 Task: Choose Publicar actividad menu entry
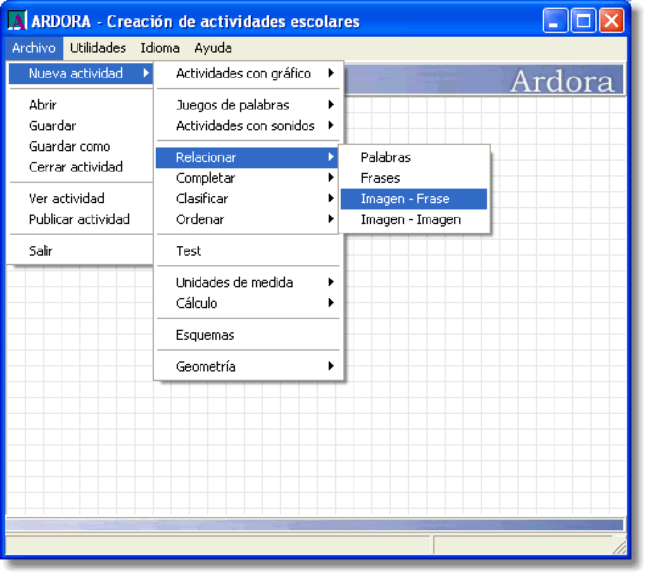pos(81,219)
